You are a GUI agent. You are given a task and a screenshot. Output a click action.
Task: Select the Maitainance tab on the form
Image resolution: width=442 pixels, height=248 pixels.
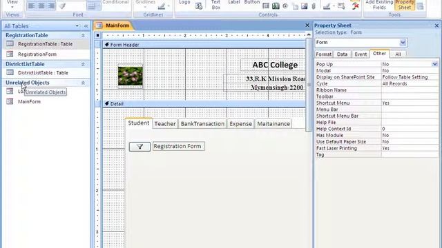click(x=273, y=124)
